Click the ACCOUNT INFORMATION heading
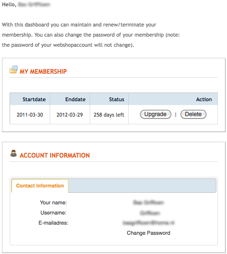This screenshot has width=227, height=254. [54, 155]
